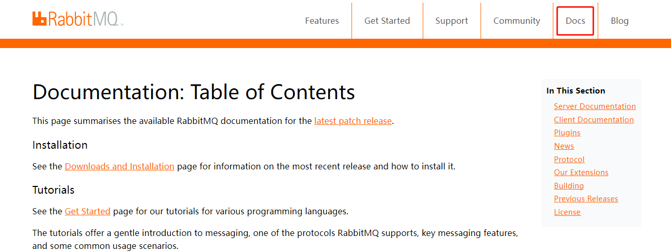Go to Plugins sidebar link
This screenshot has width=671, height=252.
(x=567, y=133)
